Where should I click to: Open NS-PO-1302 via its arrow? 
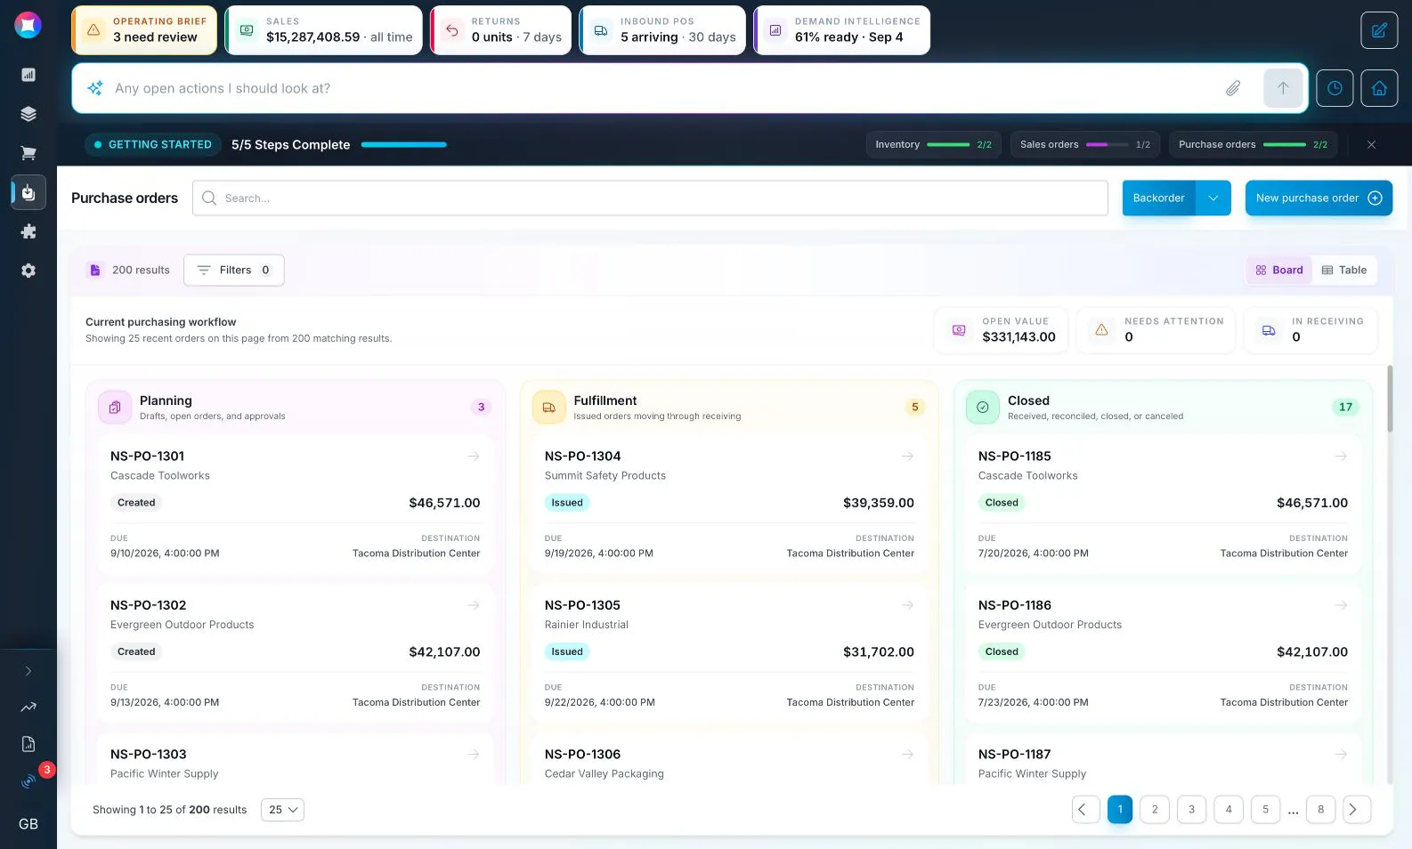[x=474, y=605]
